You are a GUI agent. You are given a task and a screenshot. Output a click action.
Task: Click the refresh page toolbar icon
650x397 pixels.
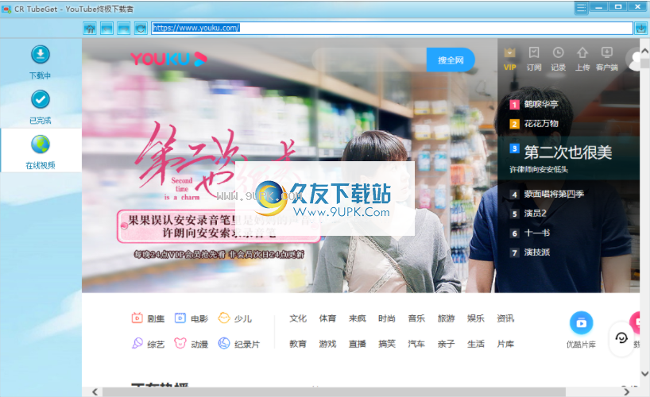(x=141, y=28)
